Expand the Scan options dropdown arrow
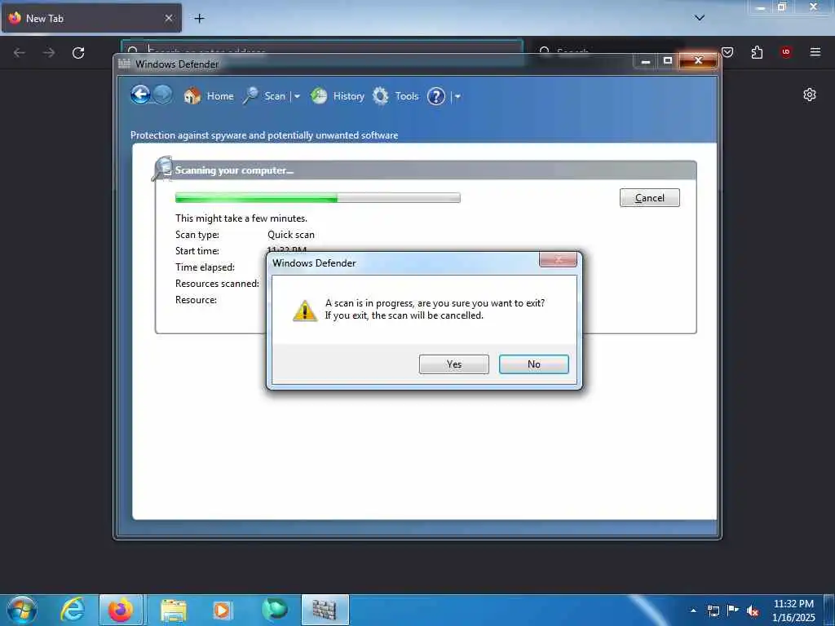835x626 pixels. 297,96
